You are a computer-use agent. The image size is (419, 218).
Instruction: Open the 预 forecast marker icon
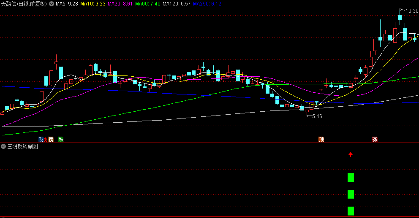pyautogui.click(x=321, y=139)
